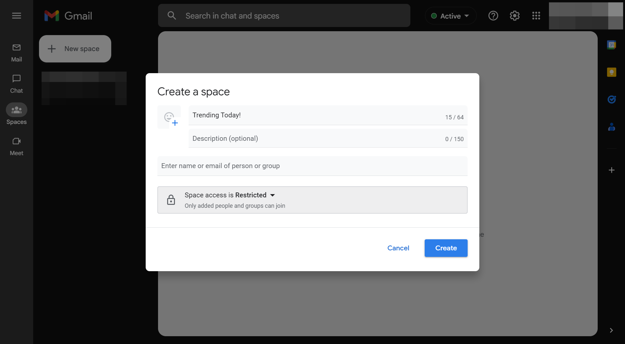Open Meet in the sidebar

coord(17,147)
